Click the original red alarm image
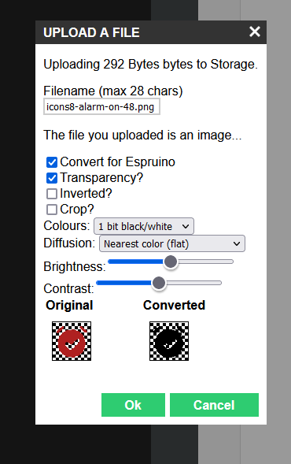Image resolution: width=291 pixels, height=464 pixels. (72, 341)
